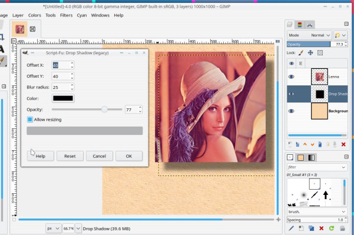Switch to the Gradients tab in lower dock
This screenshot has height=235, width=354.
coord(311,157)
